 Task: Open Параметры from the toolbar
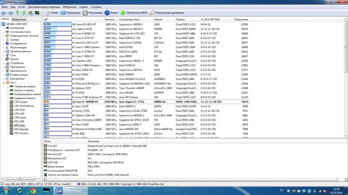[70, 13]
